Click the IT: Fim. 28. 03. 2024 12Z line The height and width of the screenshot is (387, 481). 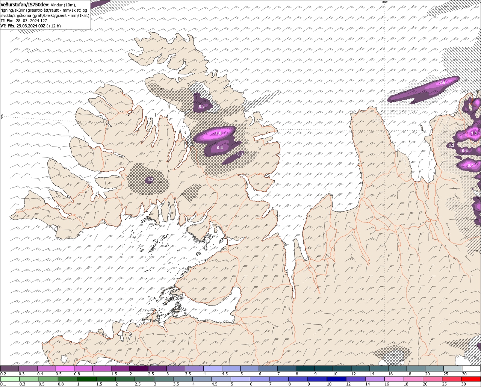[24, 21]
